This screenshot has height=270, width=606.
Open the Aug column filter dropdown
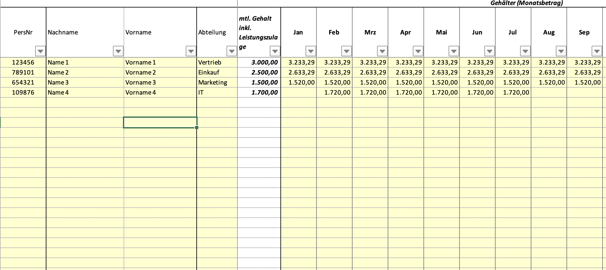coord(561,51)
